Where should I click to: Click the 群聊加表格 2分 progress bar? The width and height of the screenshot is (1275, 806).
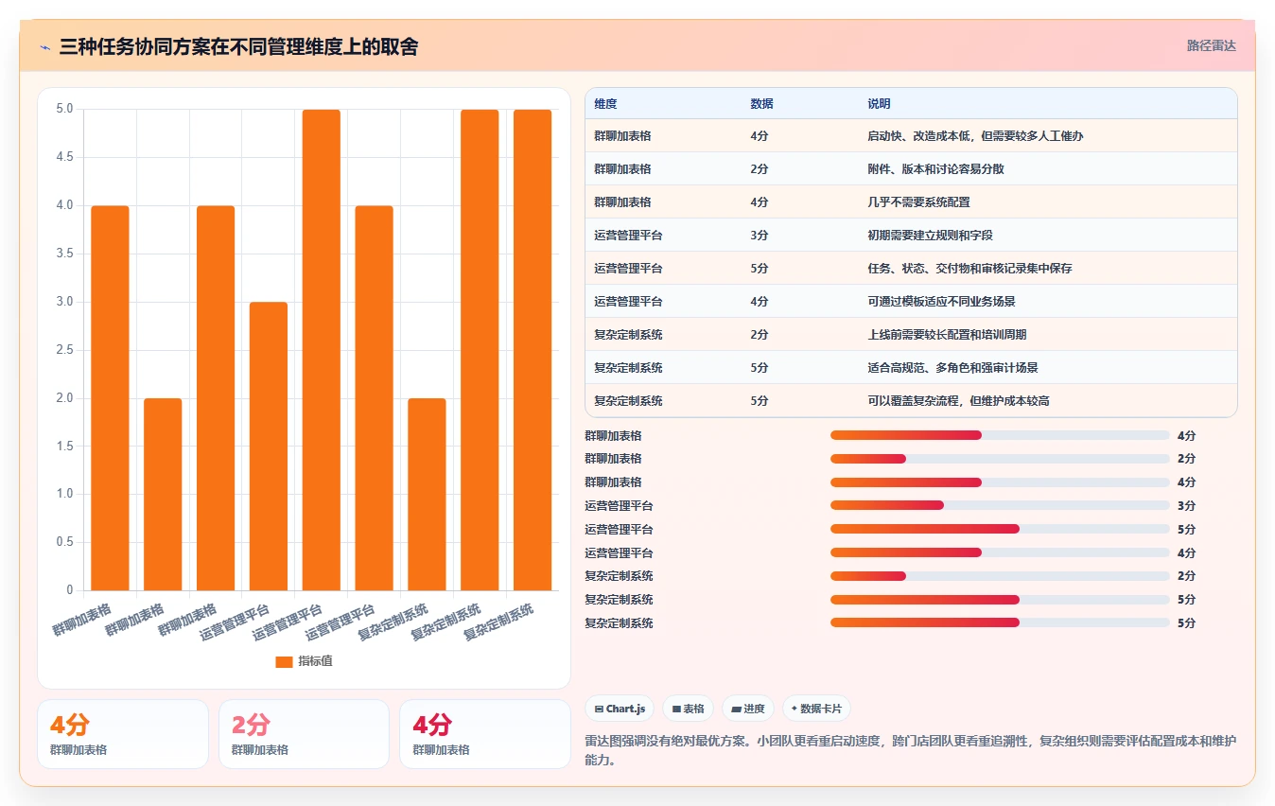(x=1000, y=459)
